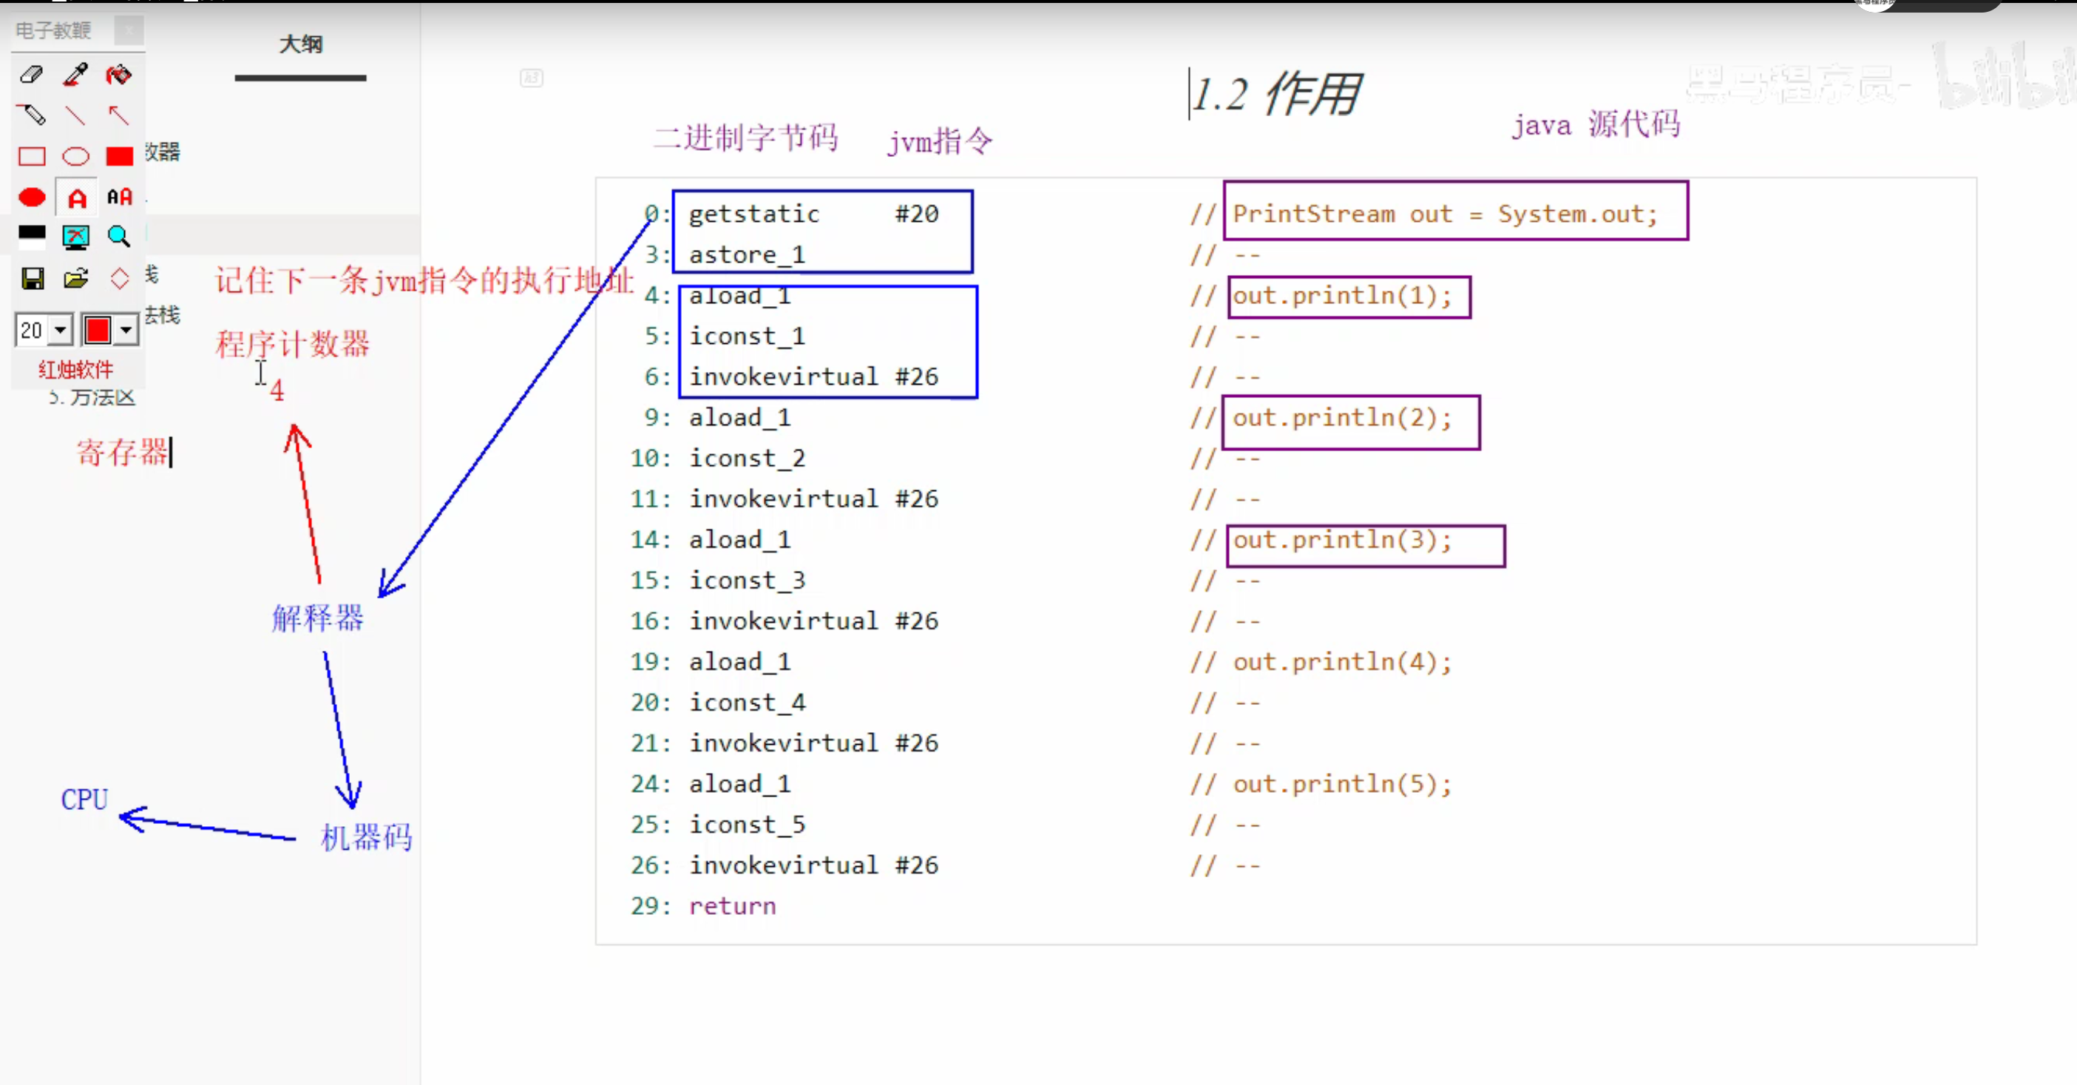Click 'invokevirtual #26' on line 6
Viewport: 2077px width, 1085px height.
[x=813, y=376]
